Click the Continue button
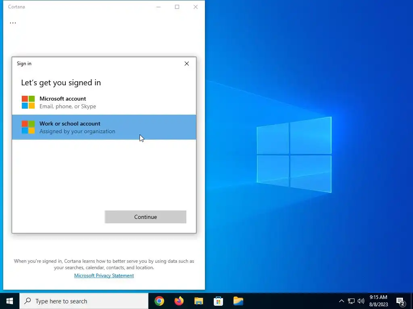 coord(145,217)
